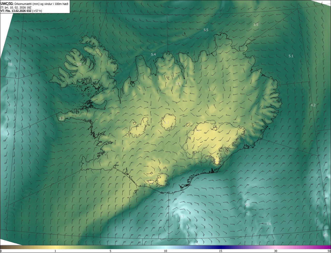Click the 5.4 value label off the north coast
331x253 pixels.
pyautogui.click(x=153, y=54)
